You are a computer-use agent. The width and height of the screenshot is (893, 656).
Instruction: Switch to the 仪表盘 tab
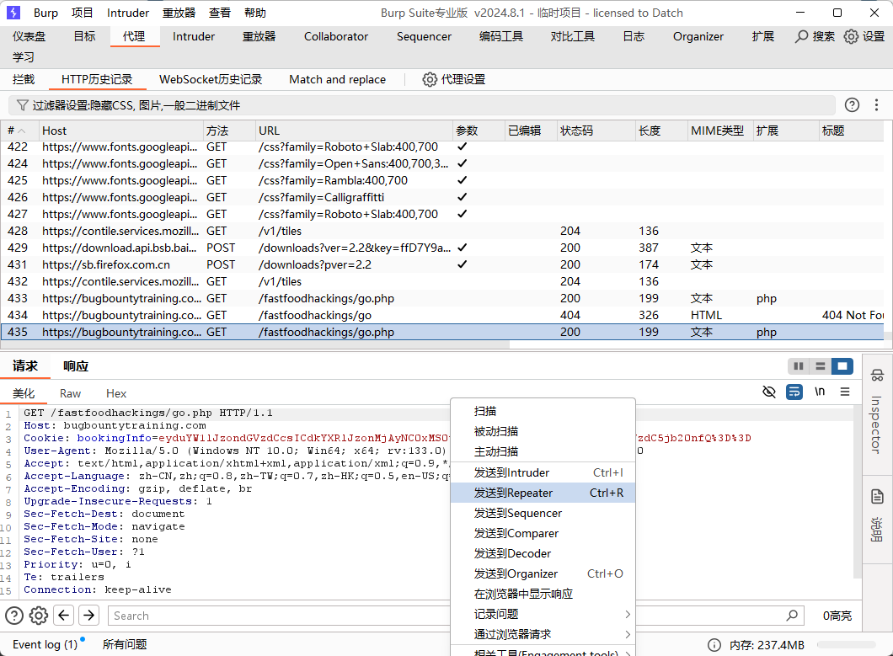click(x=29, y=36)
